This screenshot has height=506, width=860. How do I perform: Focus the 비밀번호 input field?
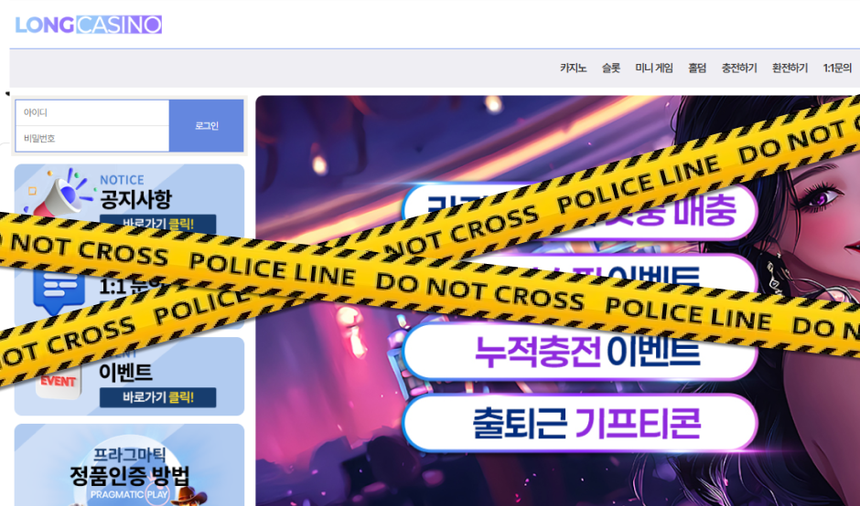click(92, 139)
